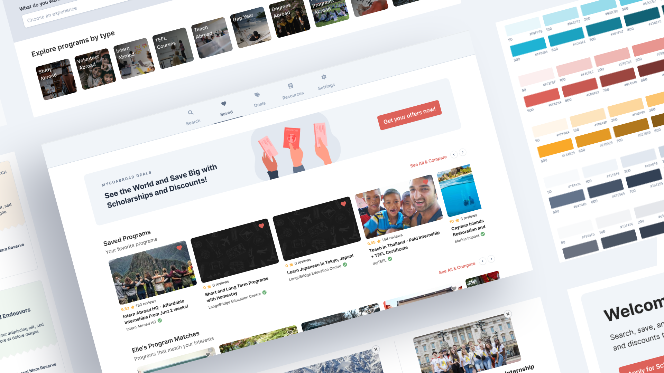Toggle heart on Short and Long Term Programs card
This screenshot has height=373, width=664.
(261, 226)
